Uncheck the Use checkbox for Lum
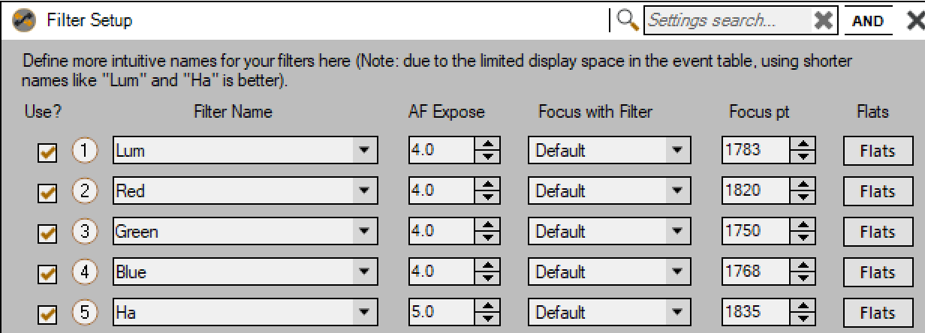The height and width of the screenshot is (333, 925). click(x=48, y=152)
